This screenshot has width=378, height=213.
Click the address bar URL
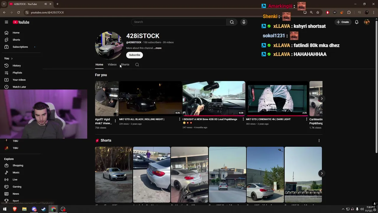tap(47, 12)
